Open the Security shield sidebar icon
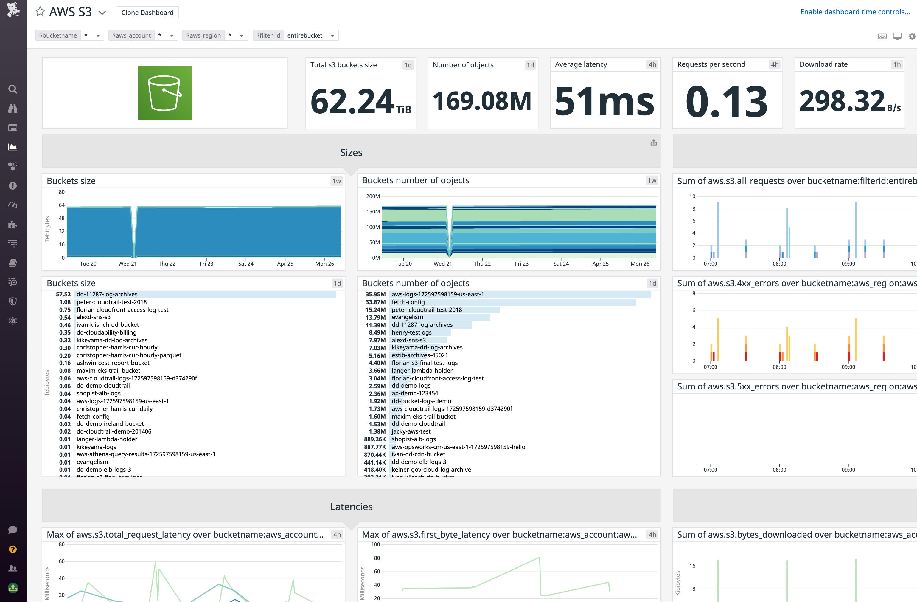Viewport: 917px width, 602px height. [x=13, y=301]
